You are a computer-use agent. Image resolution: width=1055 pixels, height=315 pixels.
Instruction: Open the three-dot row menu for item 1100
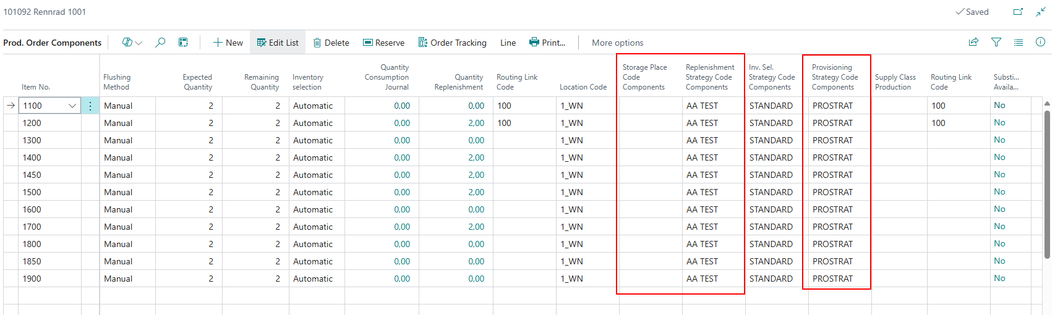pyautogui.click(x=90, y=106)
